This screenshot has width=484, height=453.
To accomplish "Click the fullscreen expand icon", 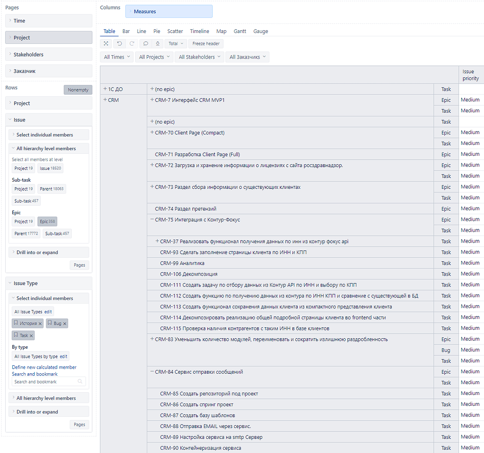I will pos(106,43).
